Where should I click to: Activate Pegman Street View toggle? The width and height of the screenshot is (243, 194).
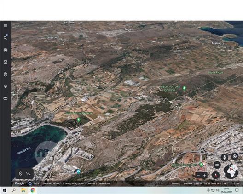(224, 158)
